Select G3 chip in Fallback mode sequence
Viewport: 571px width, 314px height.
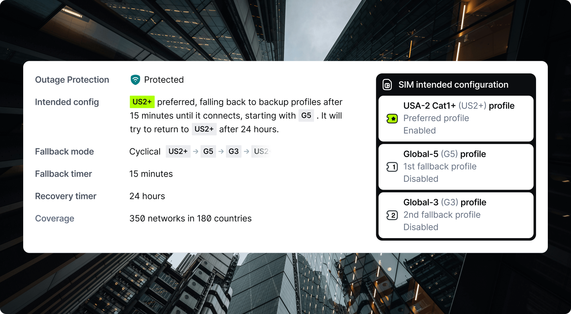(x=233, y=151)
